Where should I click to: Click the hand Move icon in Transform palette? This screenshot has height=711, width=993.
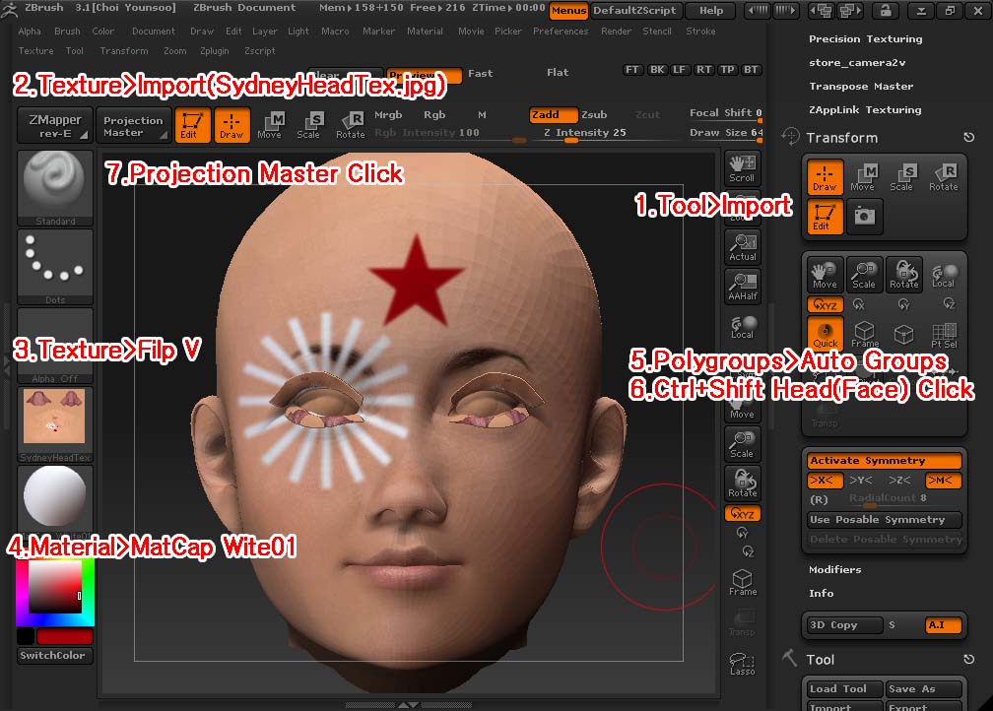(825, 275)
